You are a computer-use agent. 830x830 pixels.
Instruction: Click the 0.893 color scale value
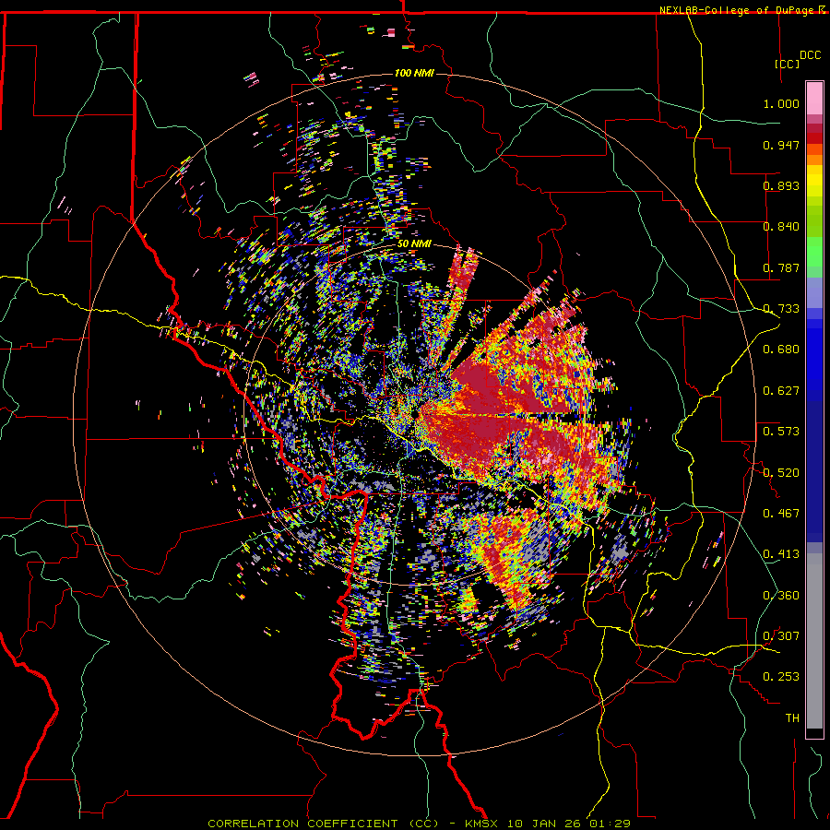781,185
